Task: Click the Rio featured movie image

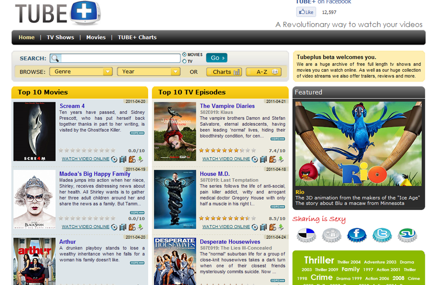Action: (359, 144)
